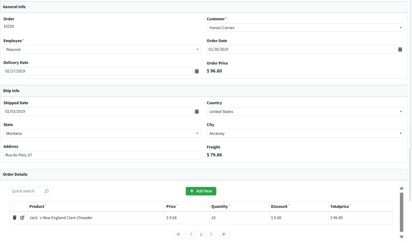412x243 pixels.
Task: Click the order details vertical scrollbar
Action: 401,212
